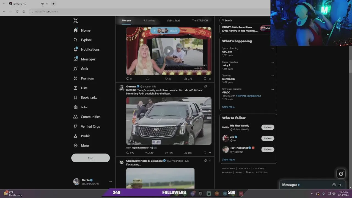
Task: Share the @amuse post
Action: tap(210, 153)
